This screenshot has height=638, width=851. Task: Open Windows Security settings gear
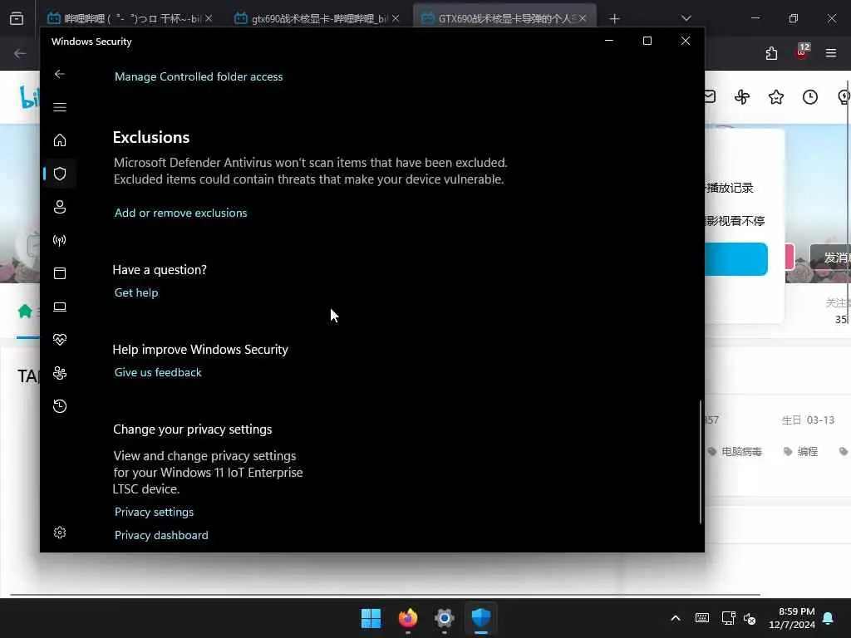(x=60, y=532)
